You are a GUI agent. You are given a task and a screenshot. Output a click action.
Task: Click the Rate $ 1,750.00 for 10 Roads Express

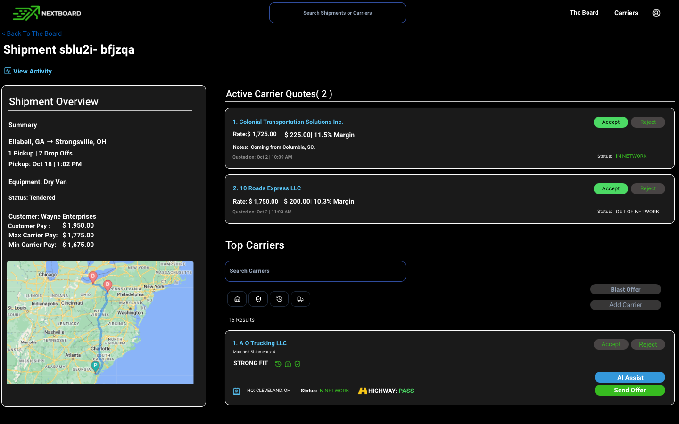pyautogui.click(x=256, y=201)
